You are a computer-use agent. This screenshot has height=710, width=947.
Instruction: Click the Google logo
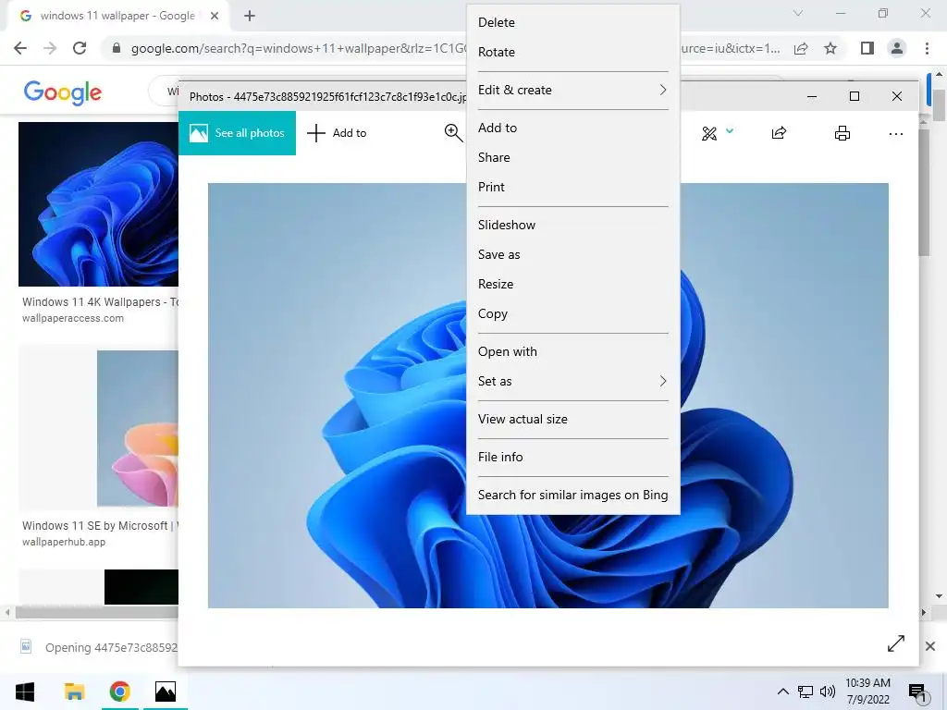point(62,92)
